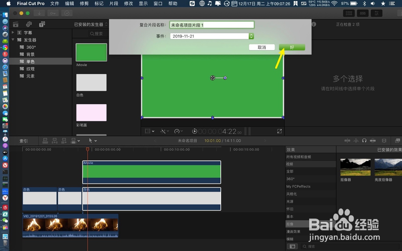Select the VID_20191201_015526 fire clip
The image size is (402, 251).
tap(70, 226)
